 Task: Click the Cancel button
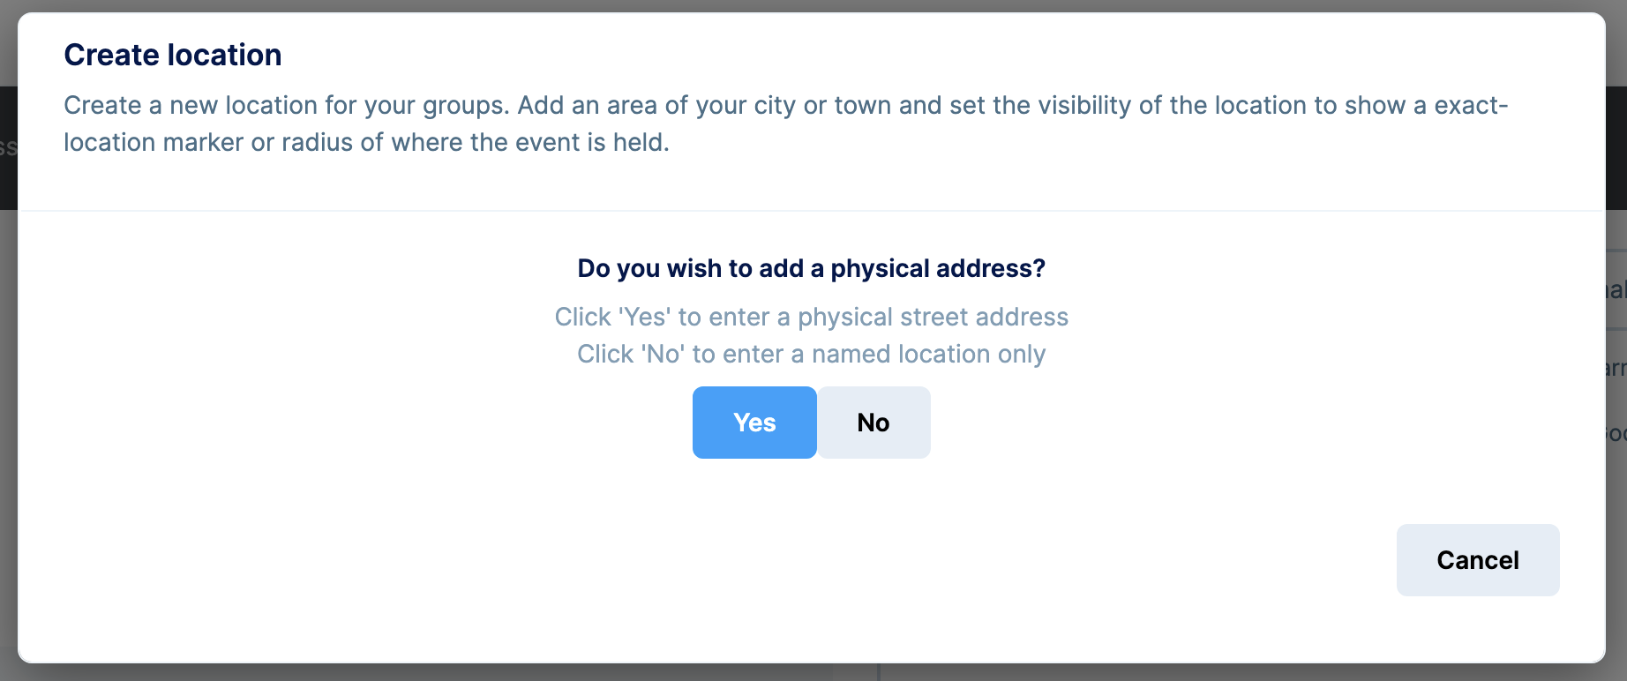(1478, 560)
